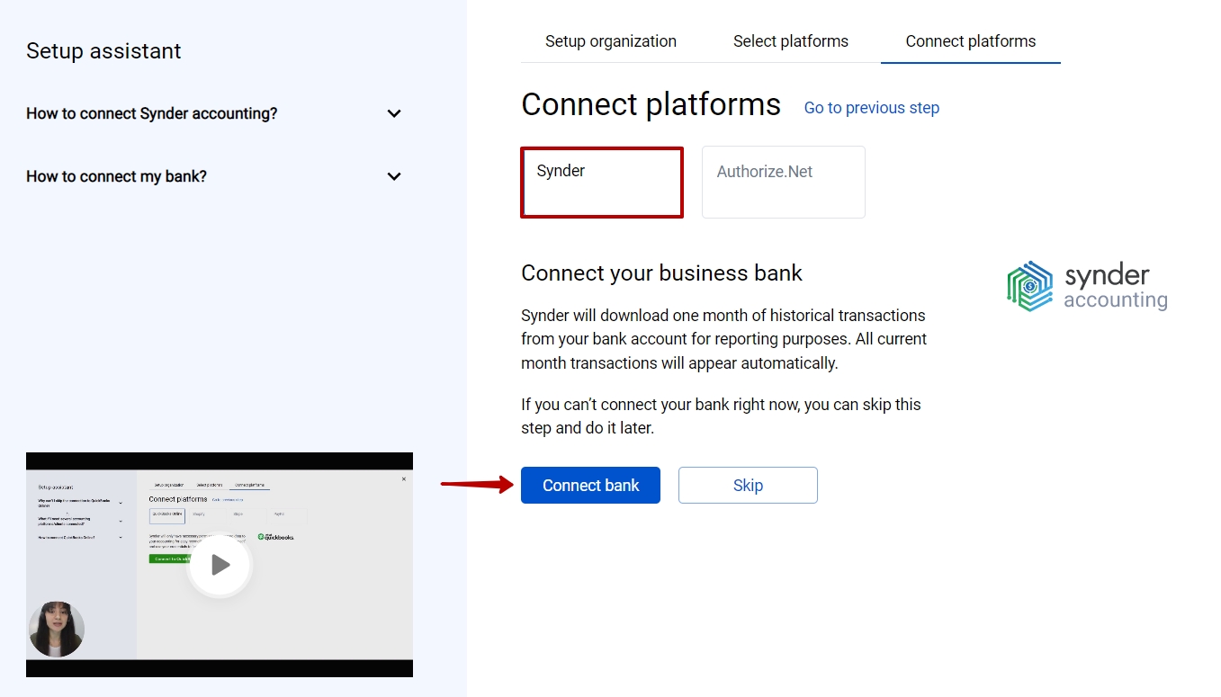The height and width of the screenshot is (697, 1221).
Task: Click the 'Go to previous step' link
Action: tap(872, 108)
